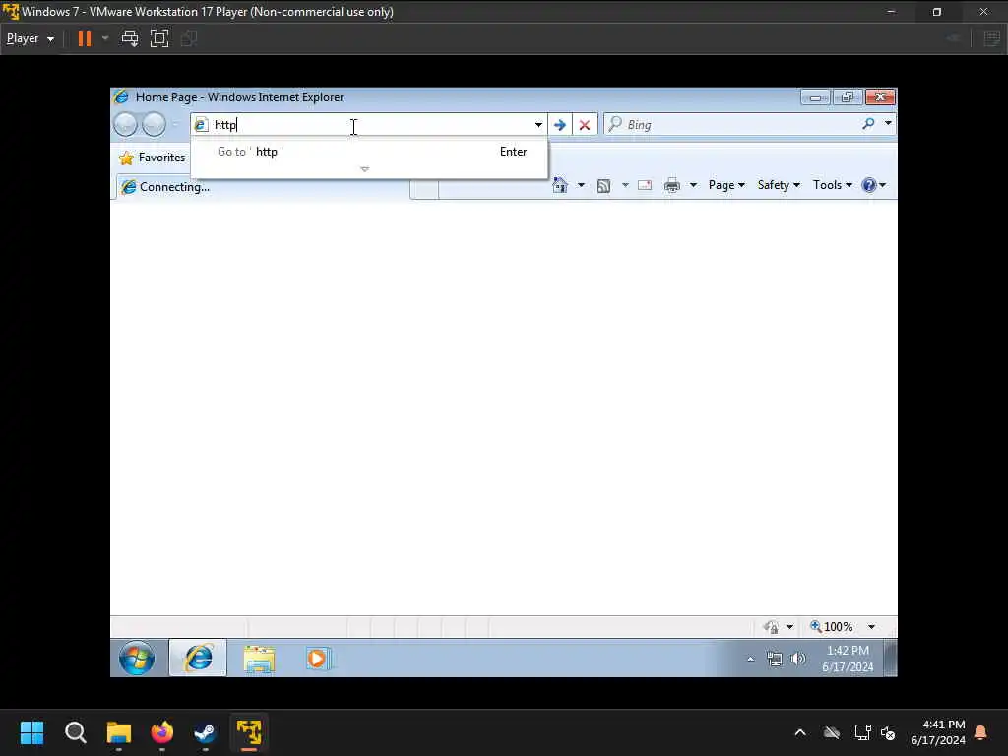Open the IE Help question mark menu
Image resolution: width=1008 pixels, height=756 pixels.
(874, 185)
